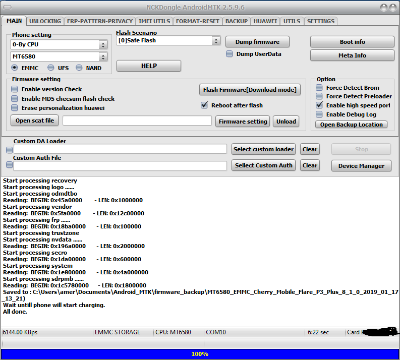
Task: Click the pill icon in title bar
Action: point(8,8)
